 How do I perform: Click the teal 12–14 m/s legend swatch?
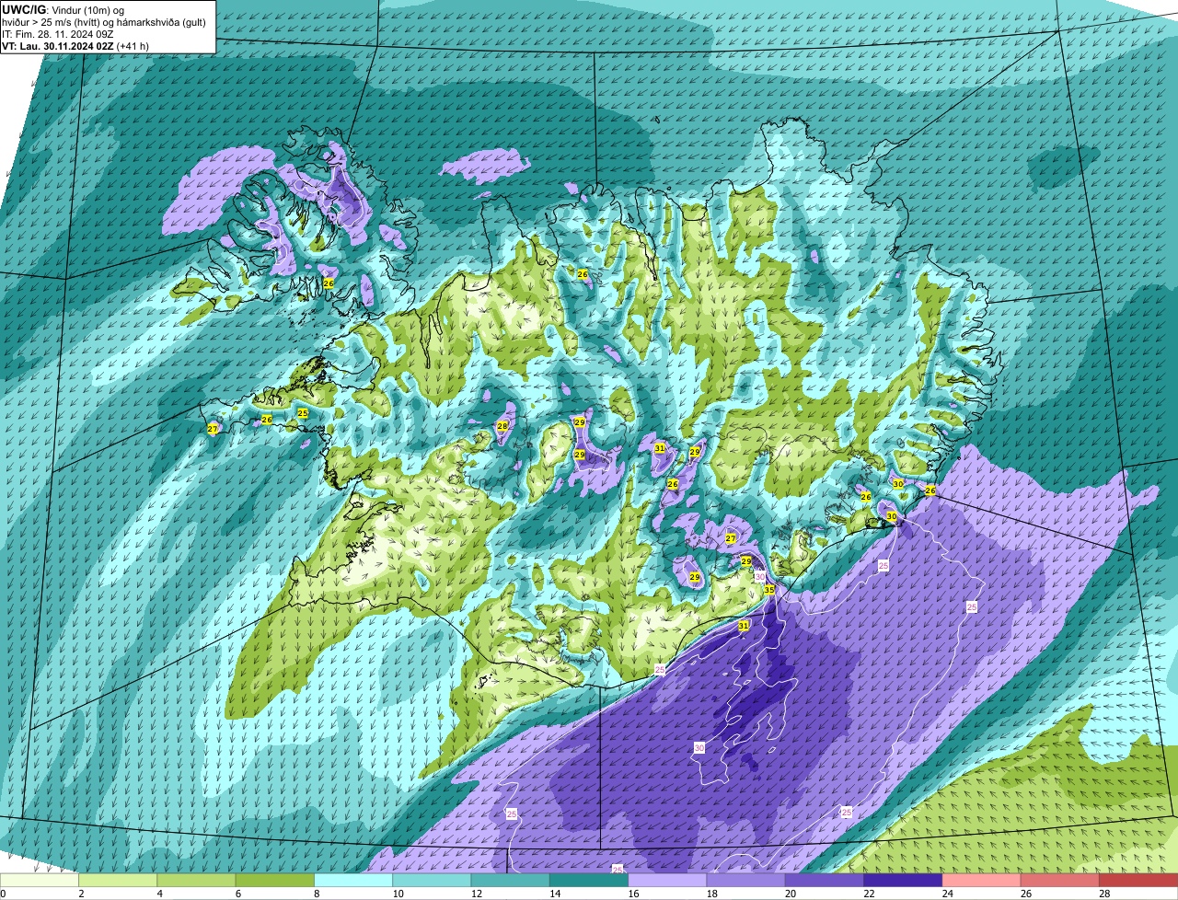511,880
